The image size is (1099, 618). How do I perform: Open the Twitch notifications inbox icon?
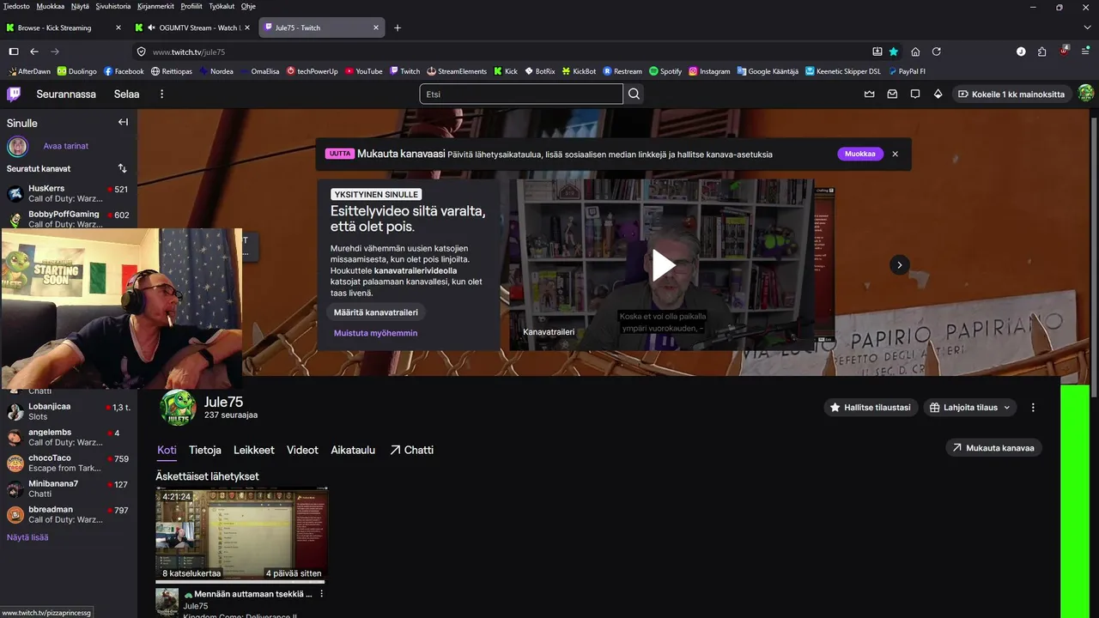[x=893, y=94]
